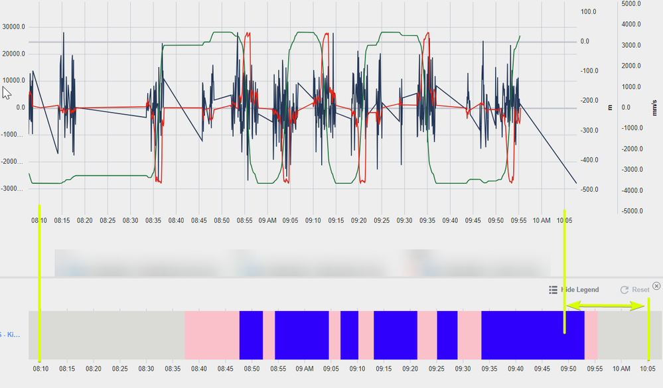This screenshot has height=388, width=663.
Task: Click the list icon beside Hide Legend
Action: 553,290
